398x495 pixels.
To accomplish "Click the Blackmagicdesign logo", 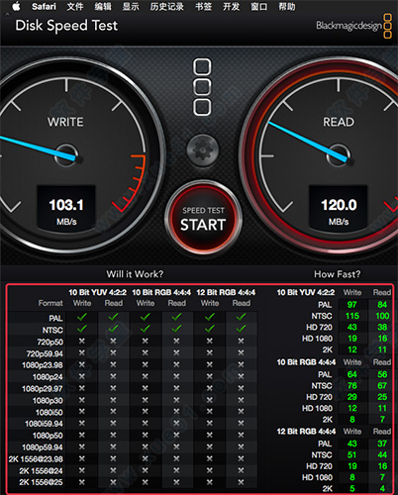I will (354, 26).
